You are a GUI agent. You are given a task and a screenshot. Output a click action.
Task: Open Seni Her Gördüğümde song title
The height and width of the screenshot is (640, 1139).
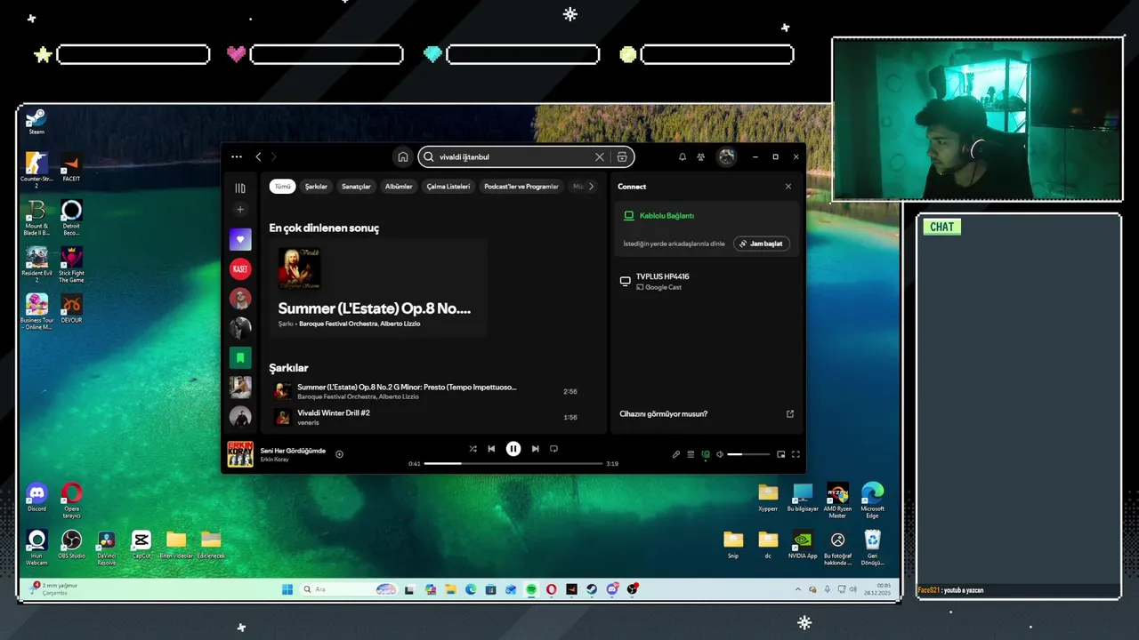(293, 451)
